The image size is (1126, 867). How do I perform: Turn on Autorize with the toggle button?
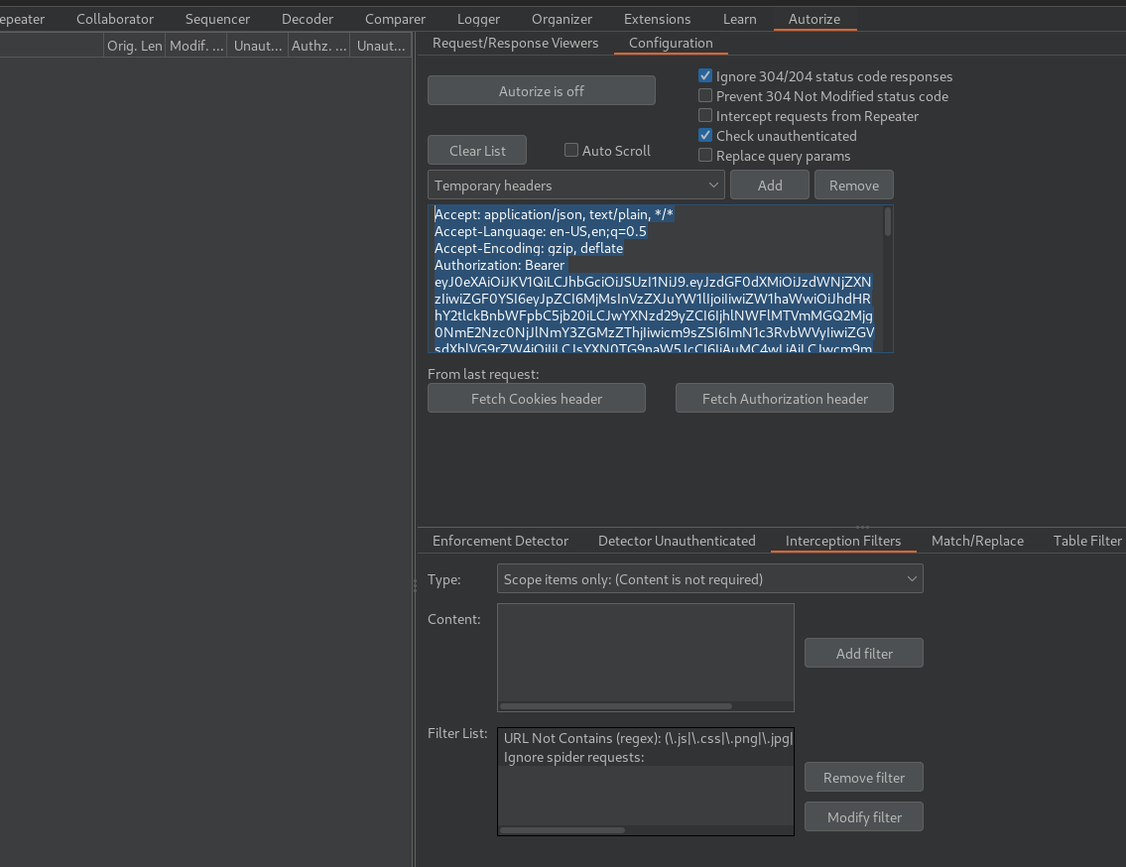click(541, 90)
